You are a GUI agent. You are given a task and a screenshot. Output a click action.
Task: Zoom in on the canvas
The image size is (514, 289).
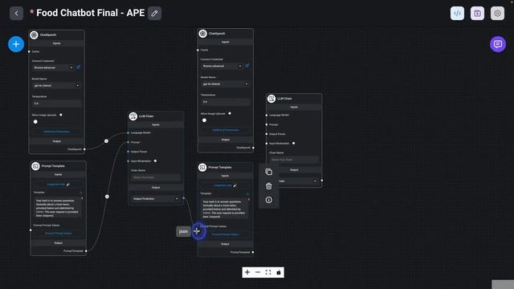(x=247, y=272)
